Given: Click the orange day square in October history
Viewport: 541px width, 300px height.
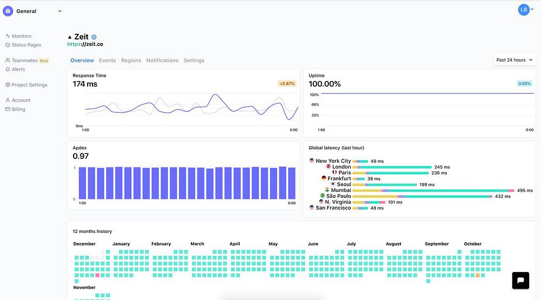Looking at the screenshot, I should pyautogui.click(x=478, y=275).
